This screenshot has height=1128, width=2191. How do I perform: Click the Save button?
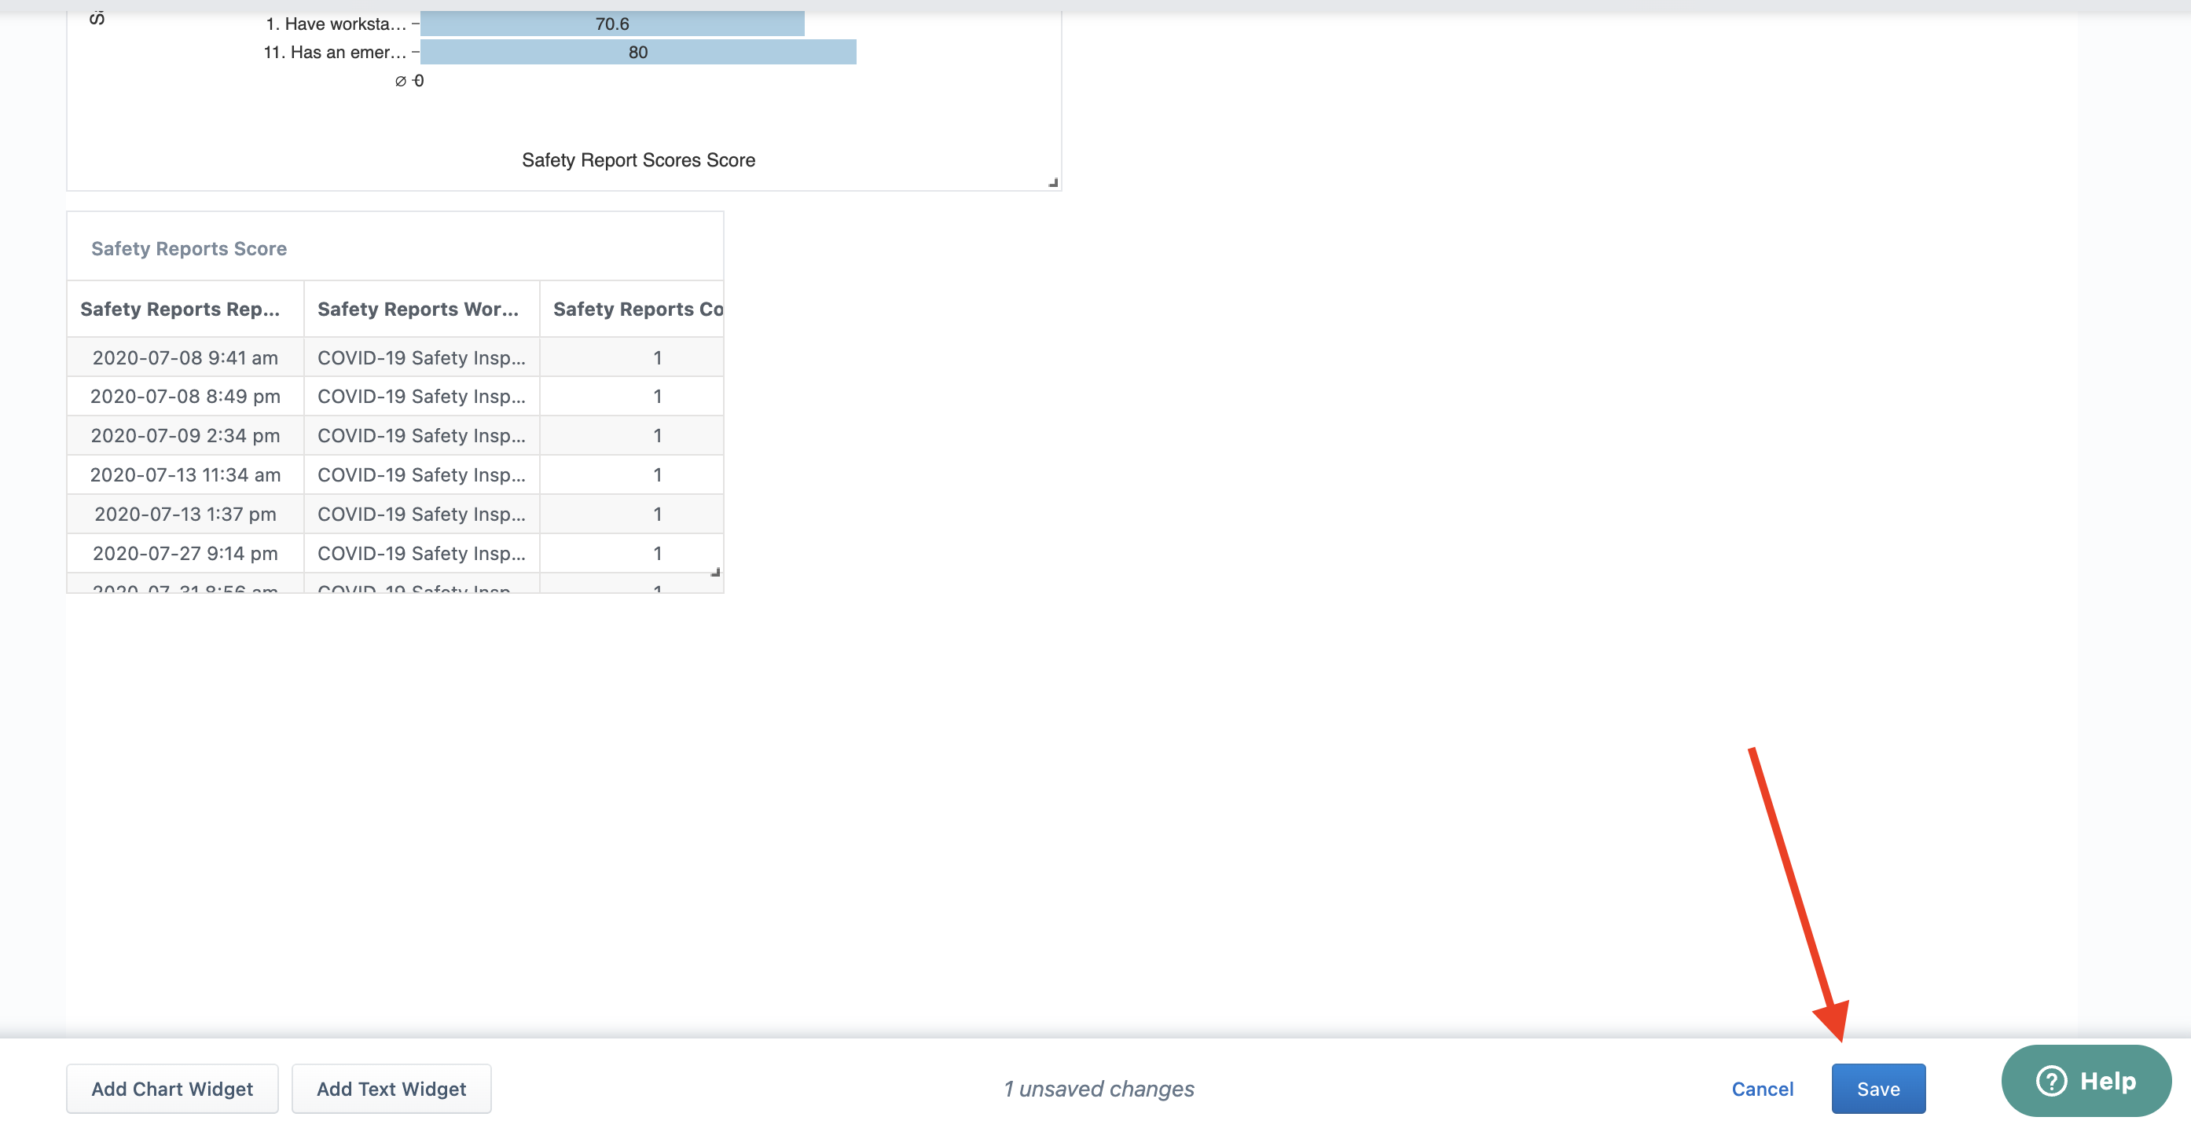(1878, 1088)
